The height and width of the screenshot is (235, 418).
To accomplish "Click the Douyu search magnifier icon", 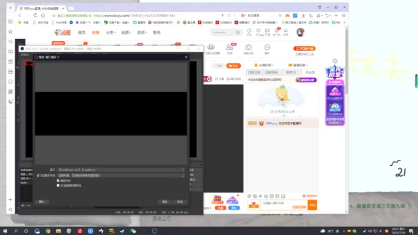I will [x=238, y=33].
